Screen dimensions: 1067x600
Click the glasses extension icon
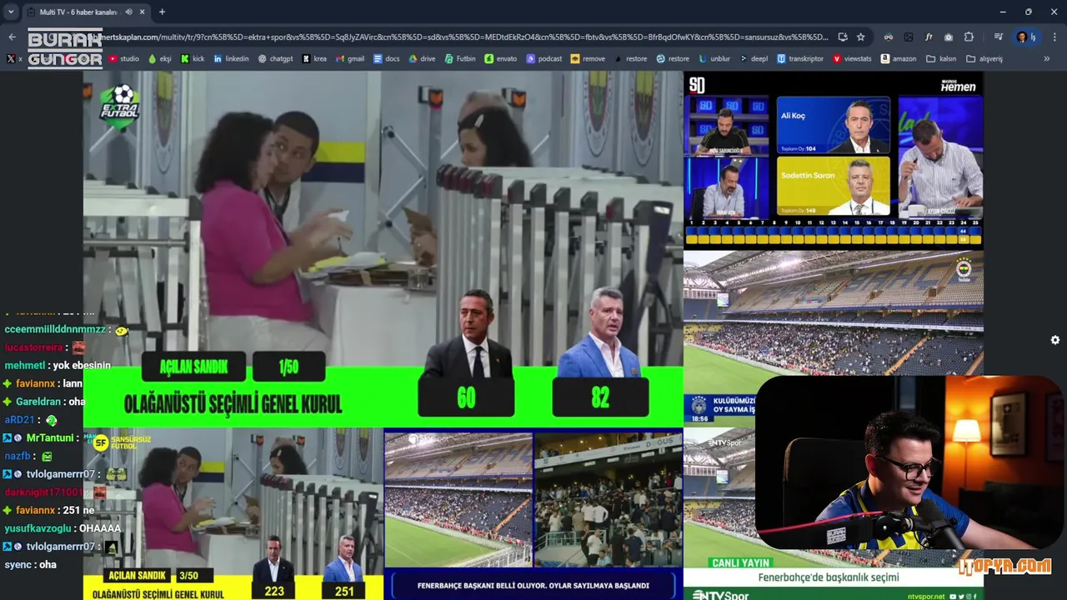point(889,37)
